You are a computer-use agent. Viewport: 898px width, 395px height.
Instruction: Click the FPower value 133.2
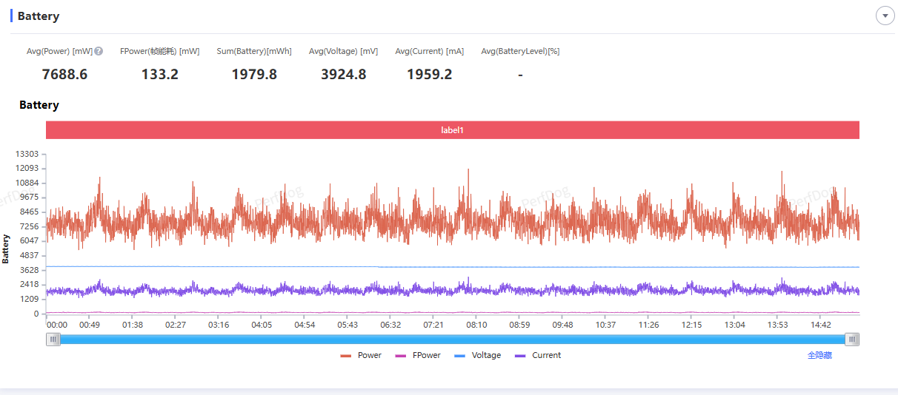[159, 75]
